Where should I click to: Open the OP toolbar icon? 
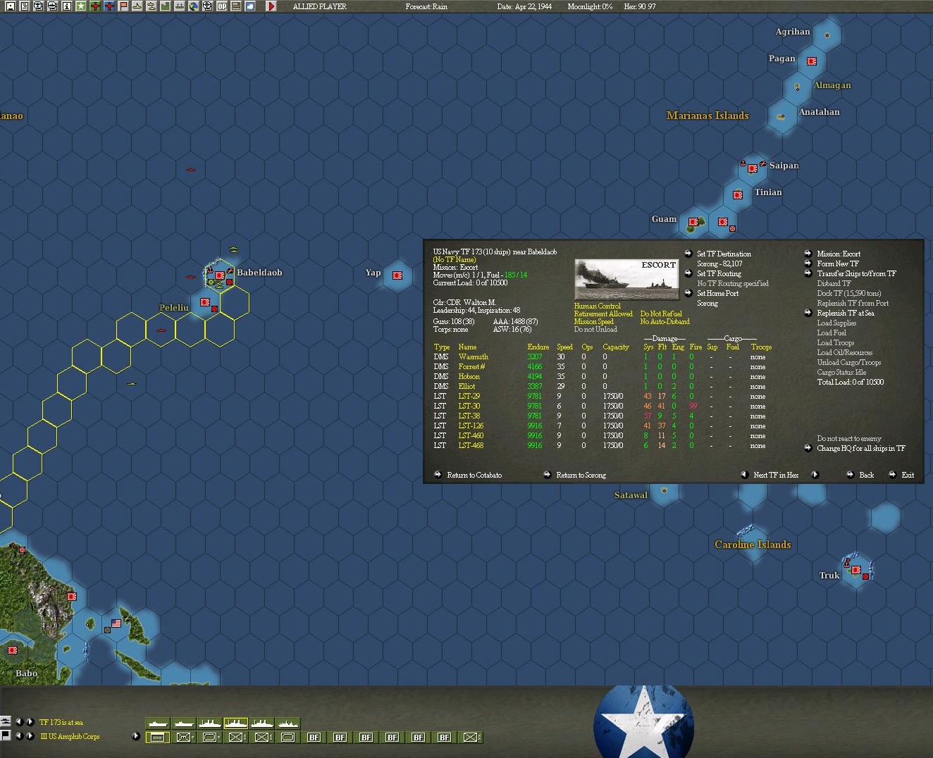pyautogui.click(x=222, y=6)
